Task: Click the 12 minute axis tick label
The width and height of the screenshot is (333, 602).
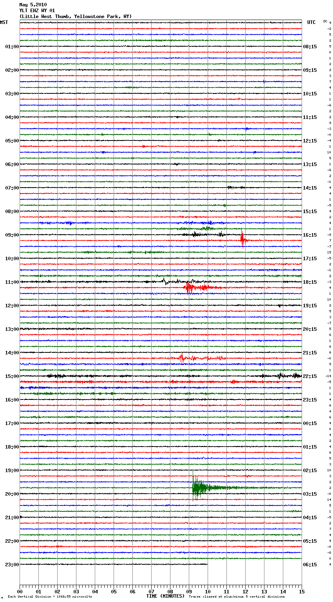Action: [x=245, y=591]
